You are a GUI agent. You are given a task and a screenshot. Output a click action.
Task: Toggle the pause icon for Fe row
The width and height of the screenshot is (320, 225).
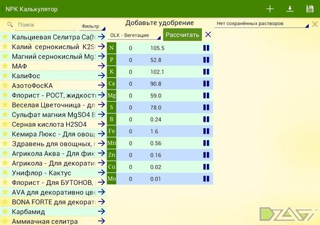tap(206, 131)
